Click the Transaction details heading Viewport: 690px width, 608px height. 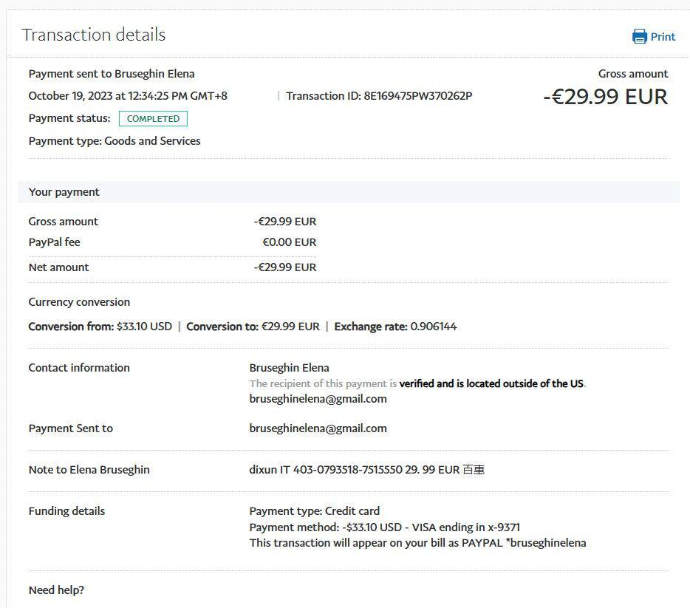(93, 35)
